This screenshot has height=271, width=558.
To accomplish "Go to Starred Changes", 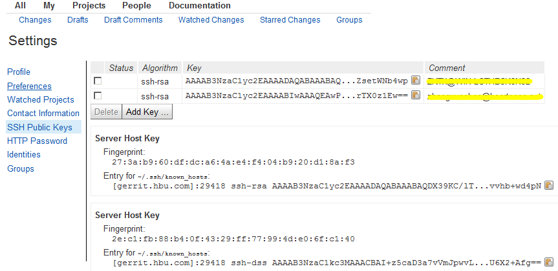I will [x=290, y=20].
